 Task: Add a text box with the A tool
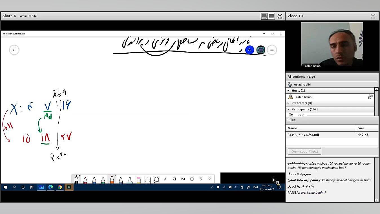point(165,179)
